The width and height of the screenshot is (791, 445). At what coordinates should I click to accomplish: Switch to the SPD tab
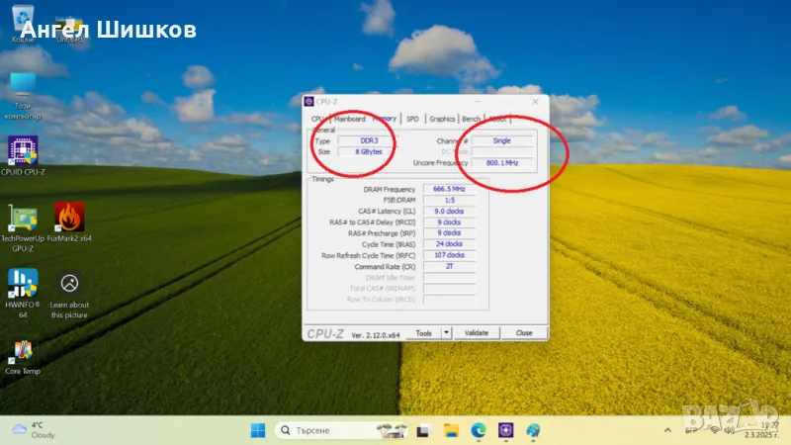(412, 119)
